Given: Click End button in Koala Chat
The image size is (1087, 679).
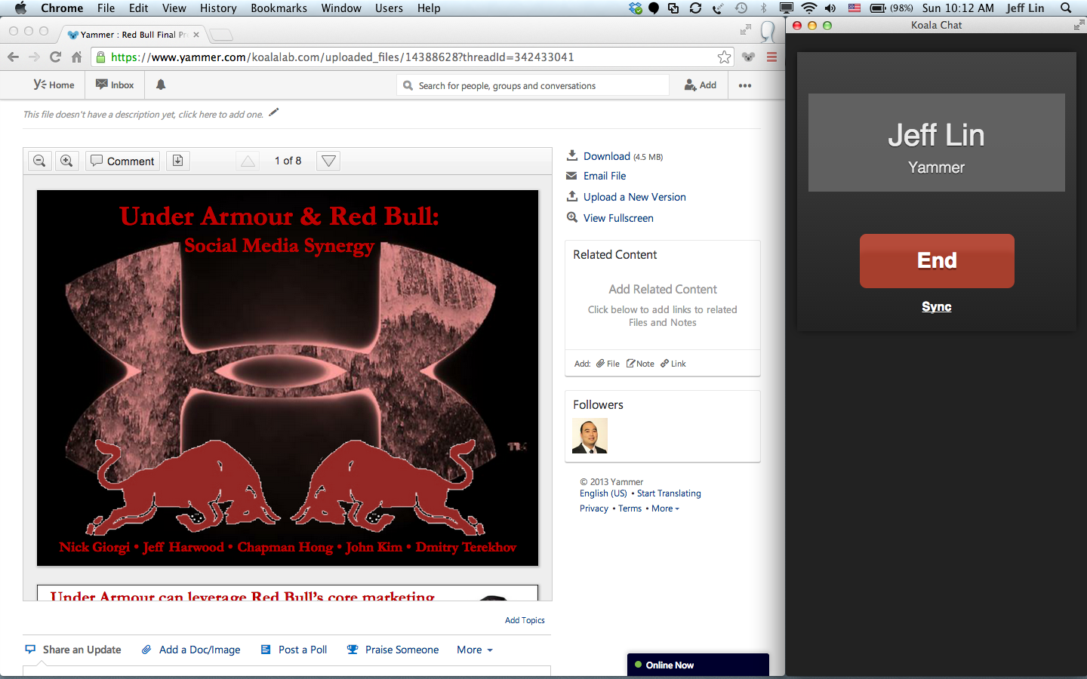Looking at the screenshot, I should (x=937, y=260).
